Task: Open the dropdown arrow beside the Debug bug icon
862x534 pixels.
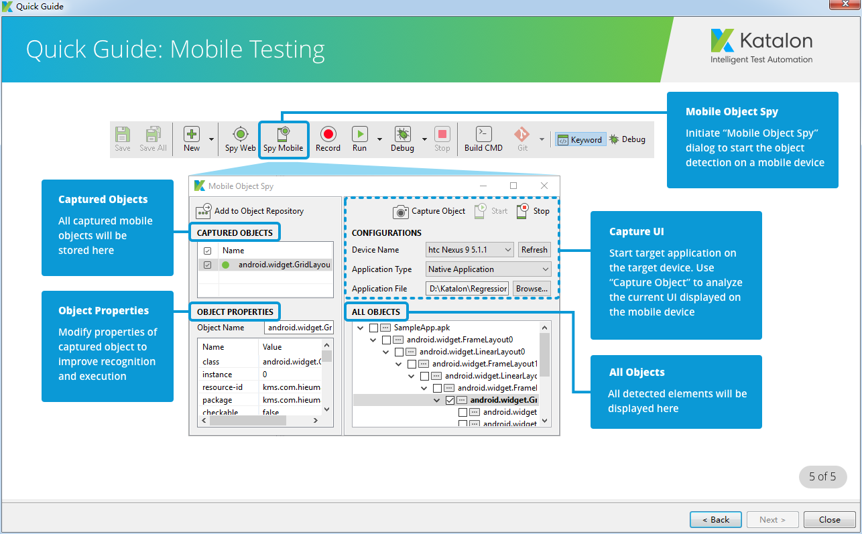Action: point(424,139)
